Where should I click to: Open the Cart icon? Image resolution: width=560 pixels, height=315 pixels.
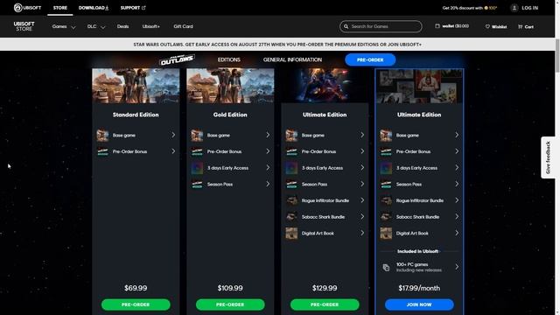click(x=521, y=27)
